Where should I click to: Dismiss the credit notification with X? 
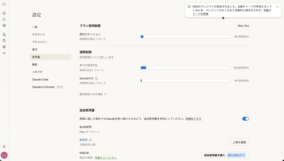tap(277, 7)
